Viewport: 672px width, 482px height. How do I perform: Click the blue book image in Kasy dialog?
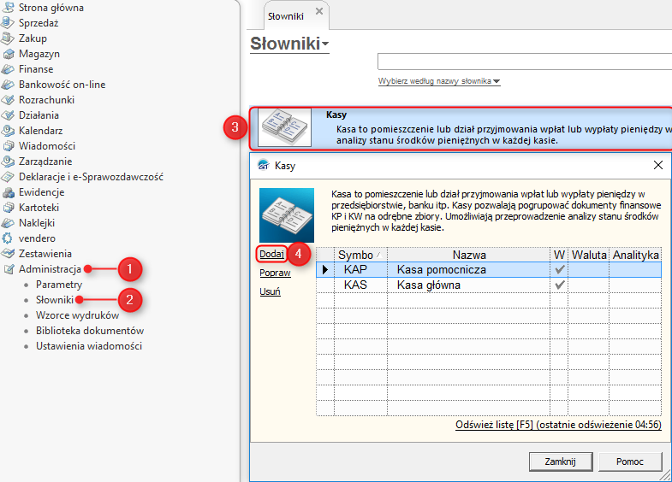(287, 215)
